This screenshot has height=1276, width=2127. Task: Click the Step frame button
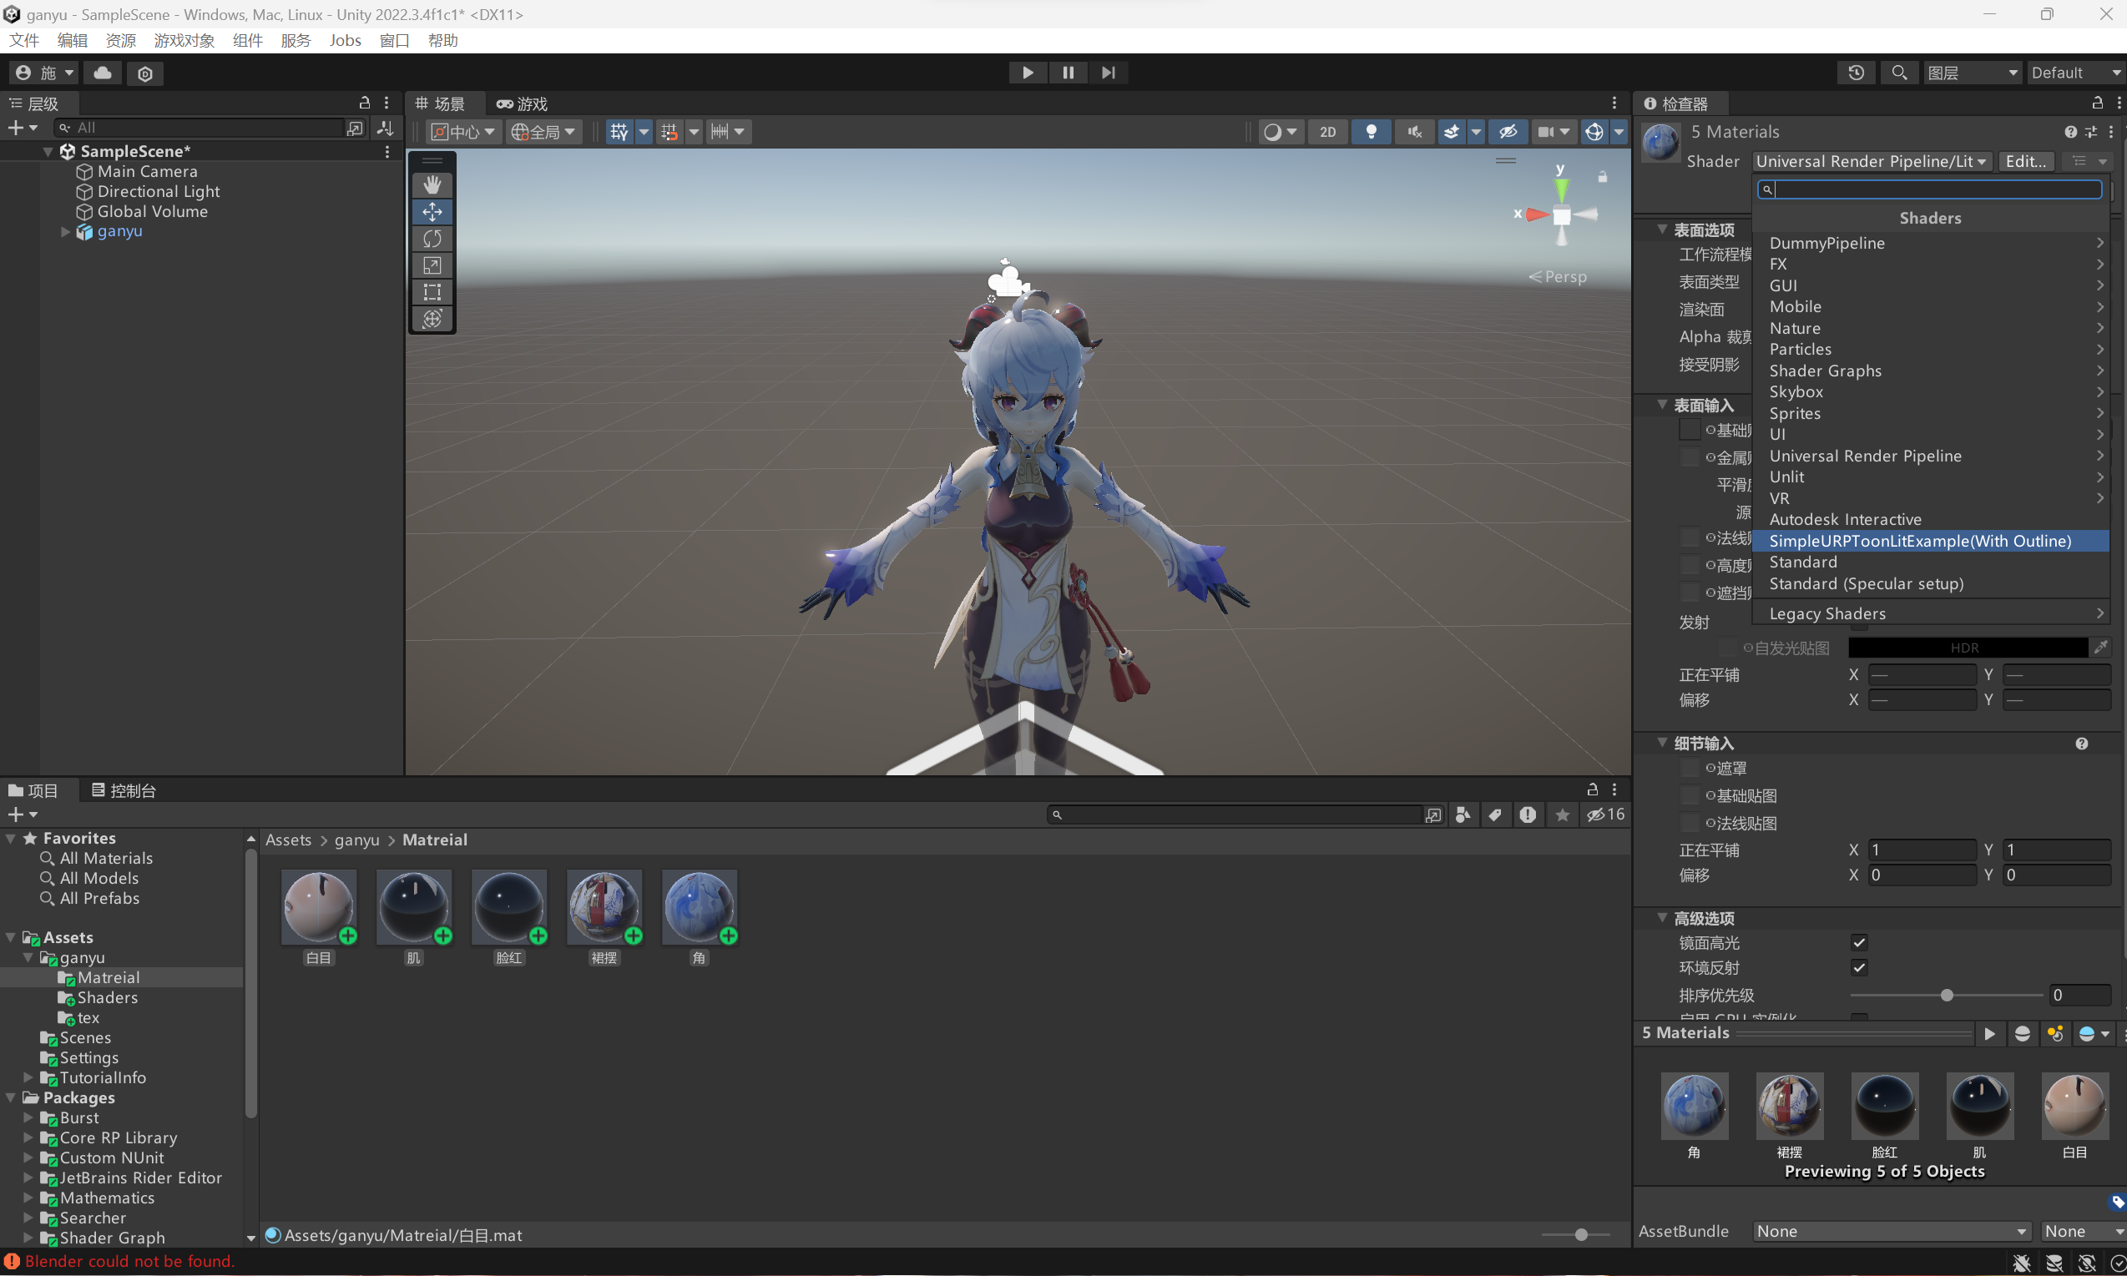(1108, 73)
